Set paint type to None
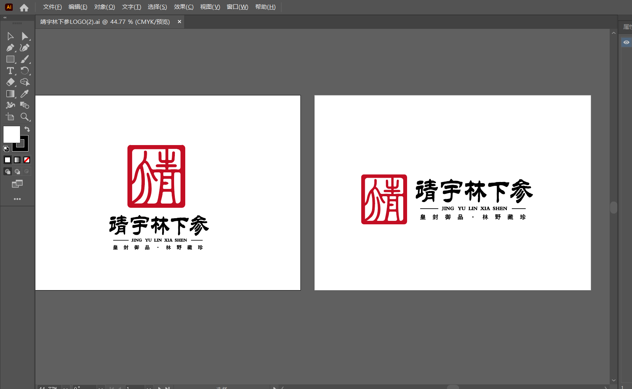The width and height of the screenshot is (632, 389). (27, 160)
